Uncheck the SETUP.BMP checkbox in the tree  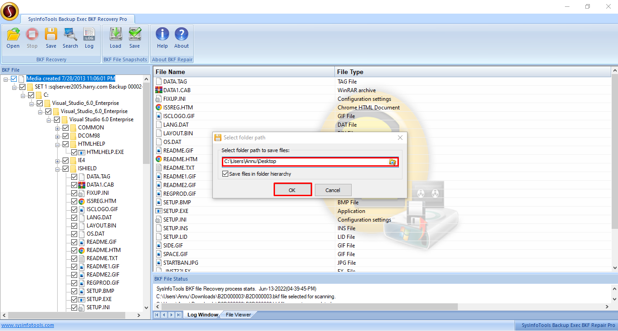[74, 291]
